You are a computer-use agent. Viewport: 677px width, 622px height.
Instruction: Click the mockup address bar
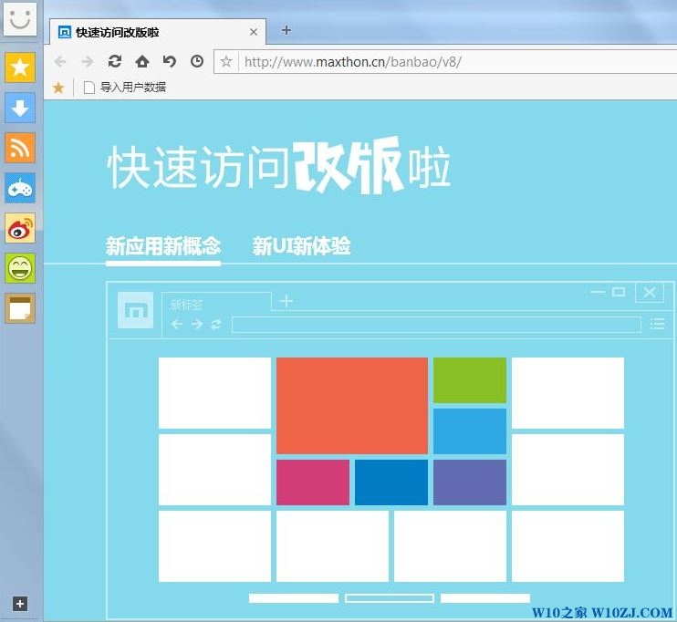coord(436,325)
